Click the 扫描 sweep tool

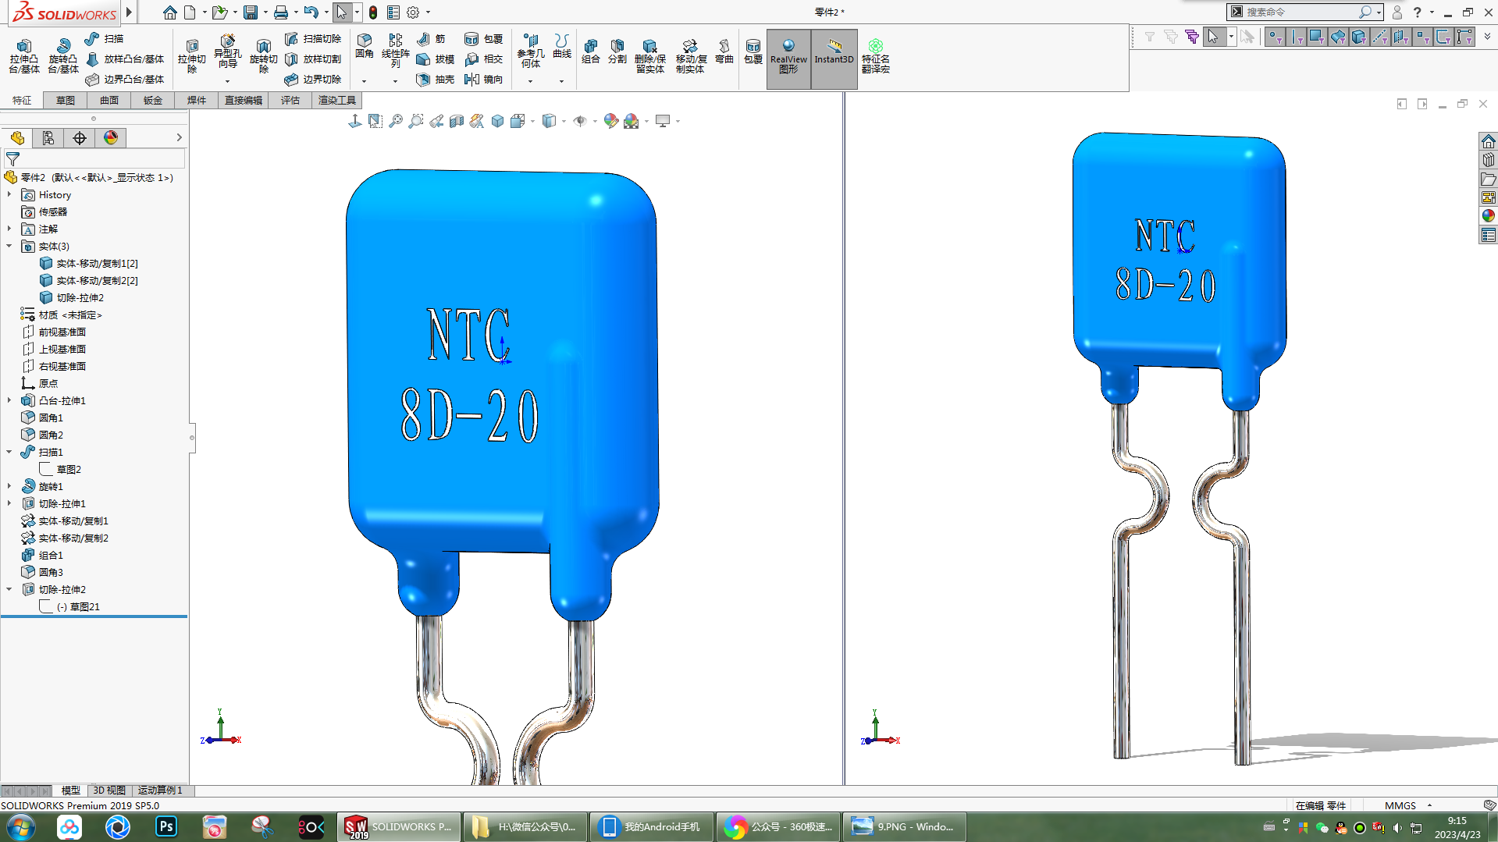105,38
